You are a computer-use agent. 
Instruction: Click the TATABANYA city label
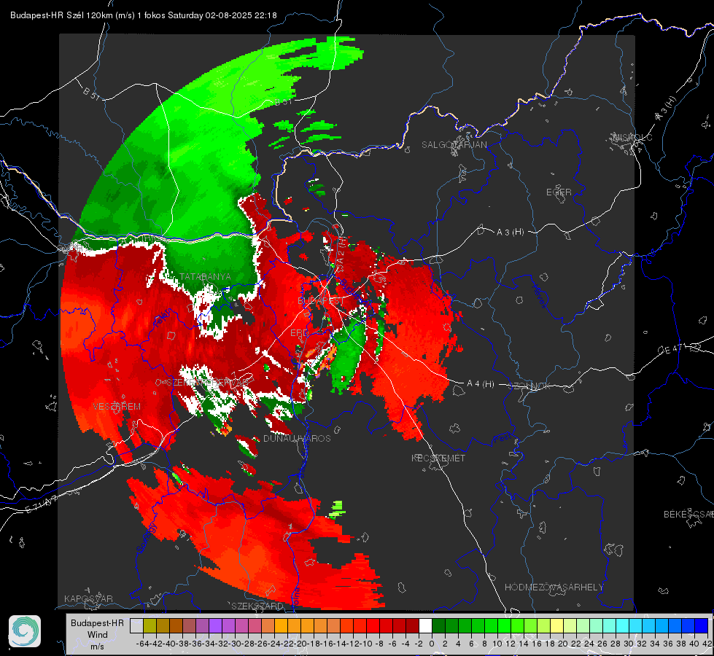pos(206,277)
